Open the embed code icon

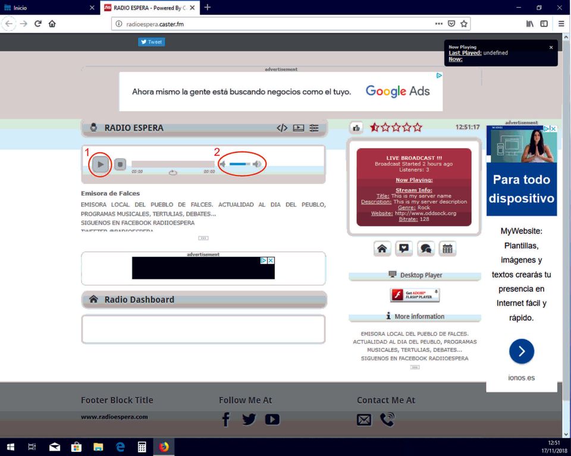[282, 128]
